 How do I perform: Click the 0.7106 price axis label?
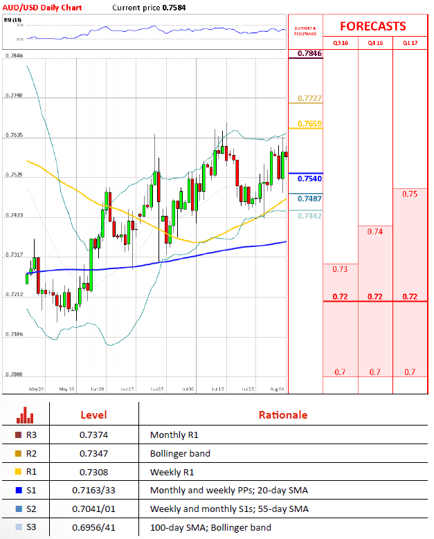point(14,334)
